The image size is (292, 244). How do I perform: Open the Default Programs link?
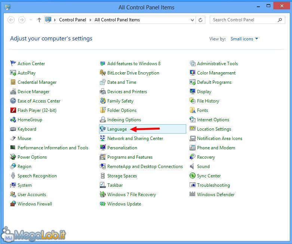coord(214,82)
